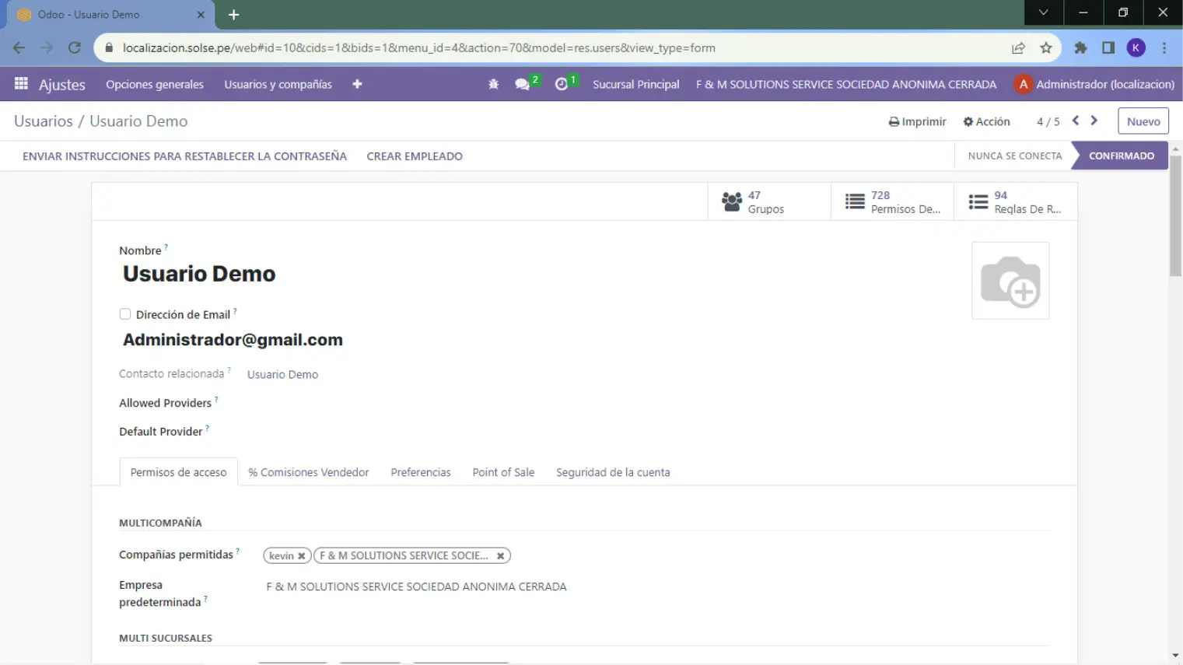Open the conversations chat icon
This screenshot has height=665, width=1183.
[x=522, y=84]
